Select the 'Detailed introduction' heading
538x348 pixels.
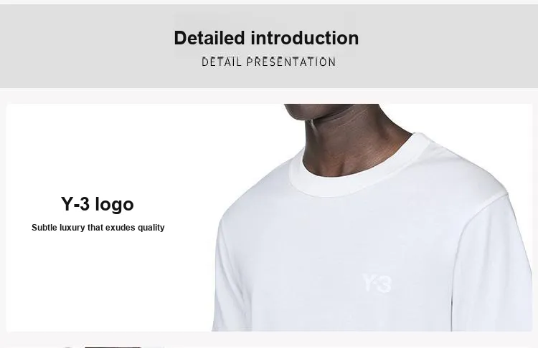point(266,38)
